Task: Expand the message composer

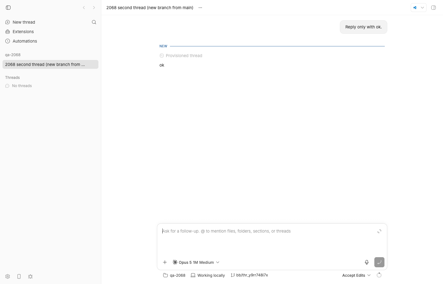Action: 379,231
